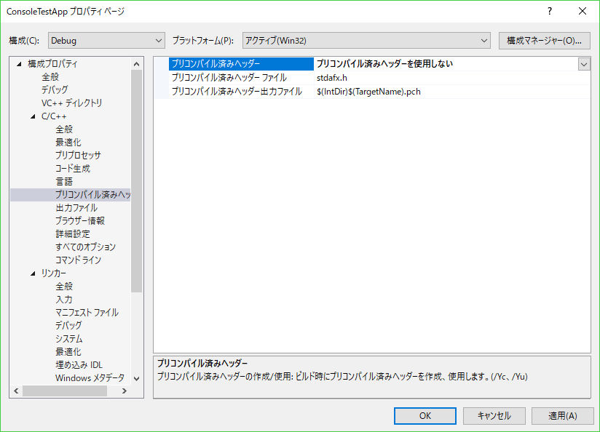The image size is (600, 432).
Task: Select VC++ ディレクトリ in the tree
Action: point(71,103)
